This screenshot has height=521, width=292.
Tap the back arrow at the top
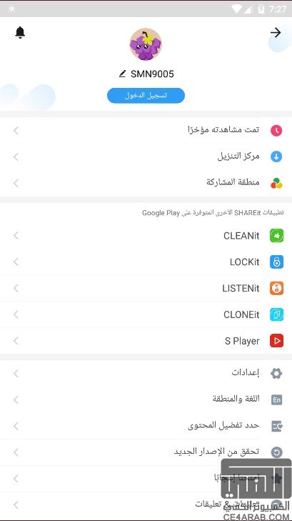[276, 33]
